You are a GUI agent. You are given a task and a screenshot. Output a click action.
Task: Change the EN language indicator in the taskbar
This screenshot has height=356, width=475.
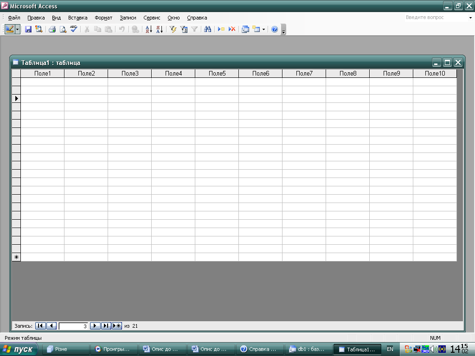point(390,349)
